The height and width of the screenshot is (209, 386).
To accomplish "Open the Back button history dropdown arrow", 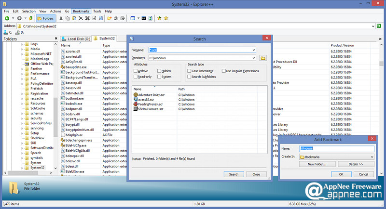I will click(13, 18).
